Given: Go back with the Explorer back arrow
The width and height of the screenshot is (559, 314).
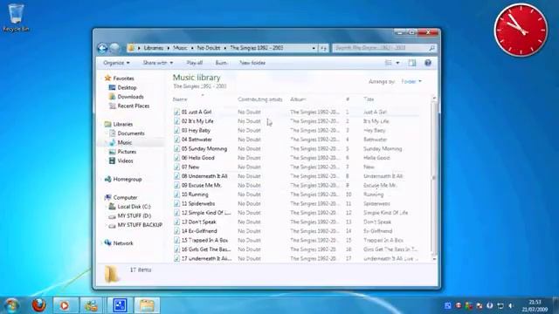Looking at the screenshot, I should 103,48.
